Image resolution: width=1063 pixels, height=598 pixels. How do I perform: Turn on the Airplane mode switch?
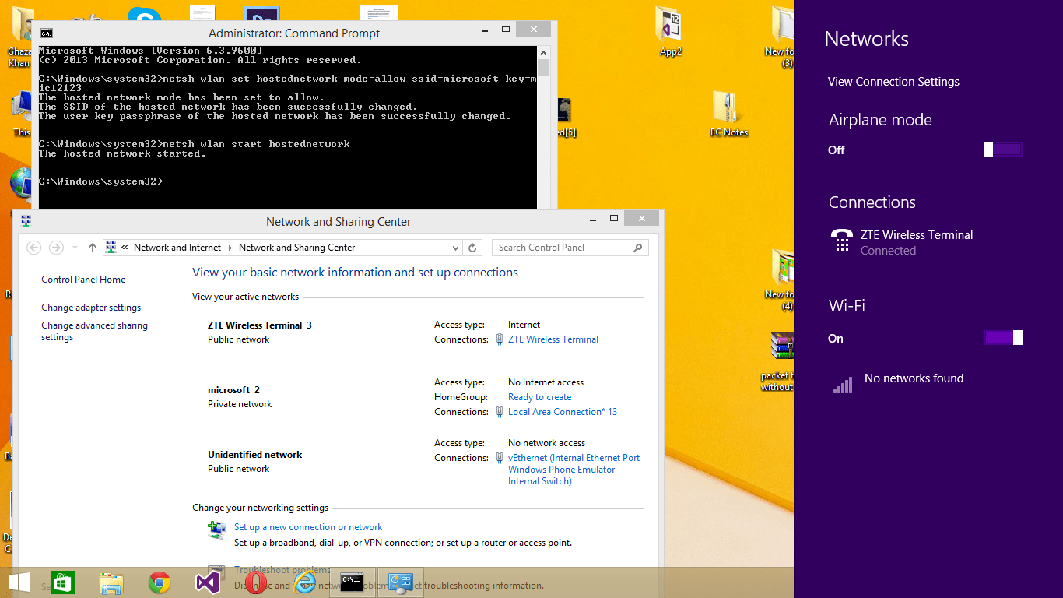1002,149
